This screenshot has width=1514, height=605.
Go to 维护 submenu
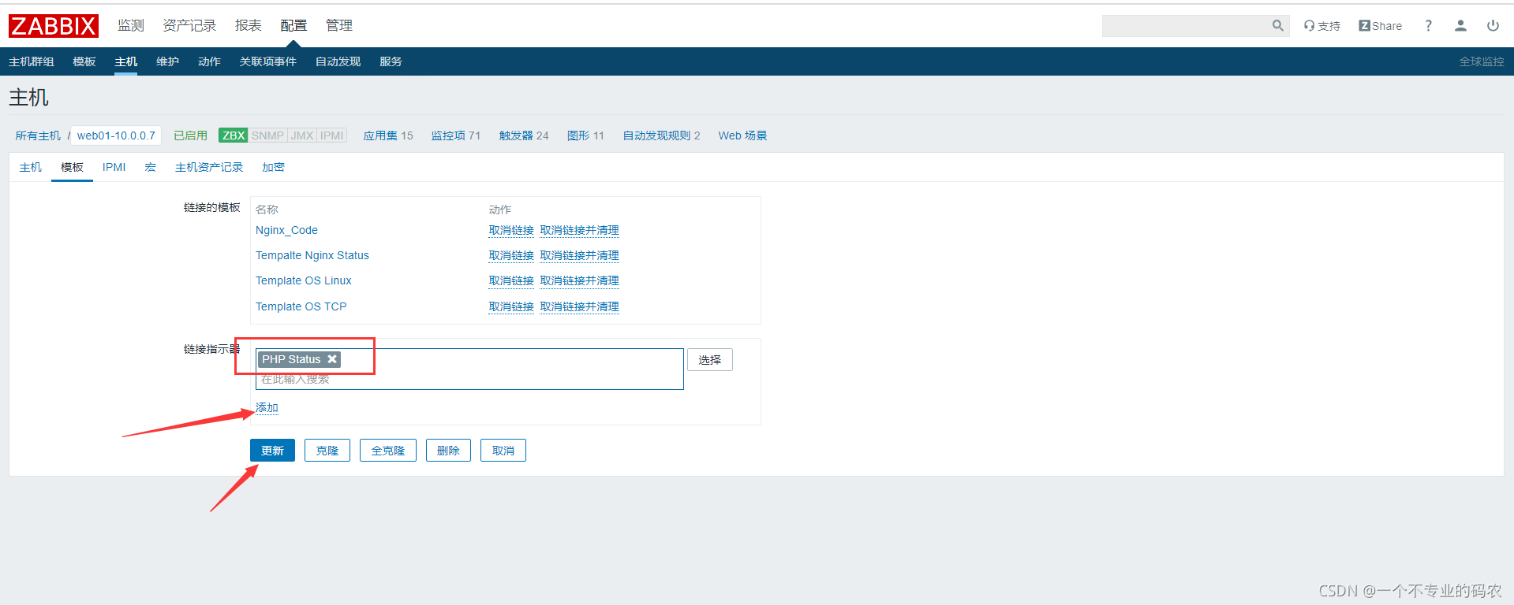167,61
